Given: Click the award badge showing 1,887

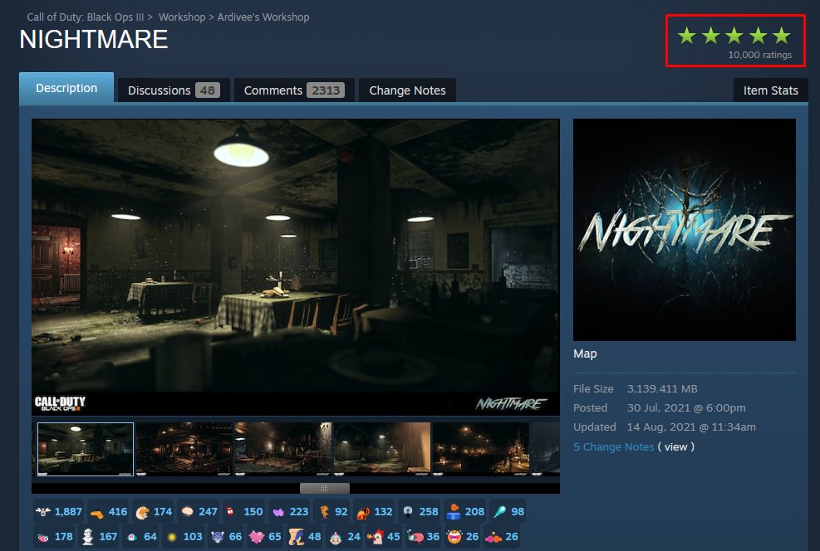Looking at the screenshot, I should (58, 511).
